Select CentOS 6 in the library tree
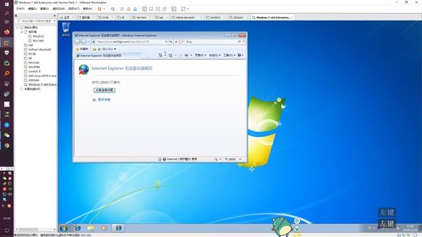Image resolution: width=422 pixels, height=237 pixels. [34, 72]
